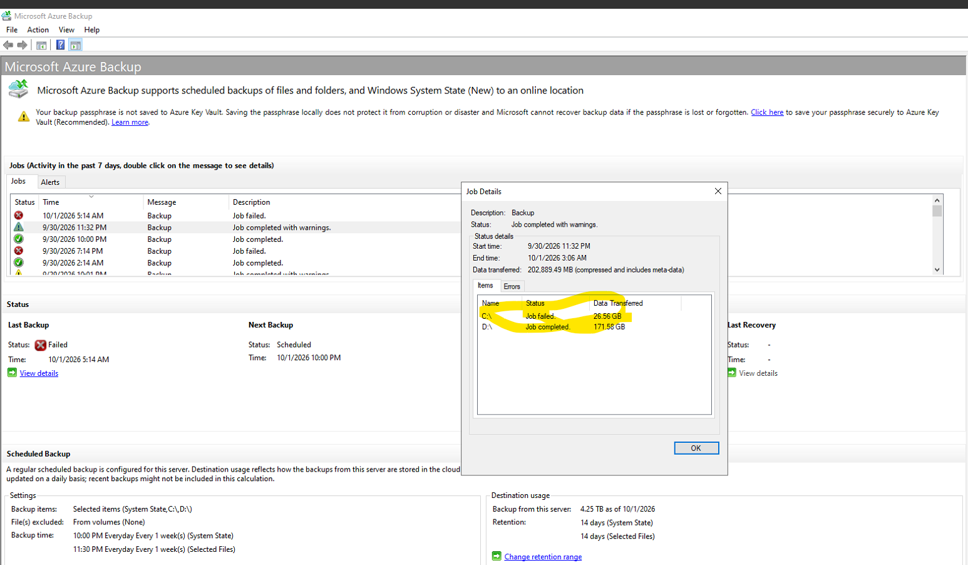The width and height of the screenshot is (968, 565).
Task: Click the green arrow icon beside Last Backup View details
Action: point(12,373)
